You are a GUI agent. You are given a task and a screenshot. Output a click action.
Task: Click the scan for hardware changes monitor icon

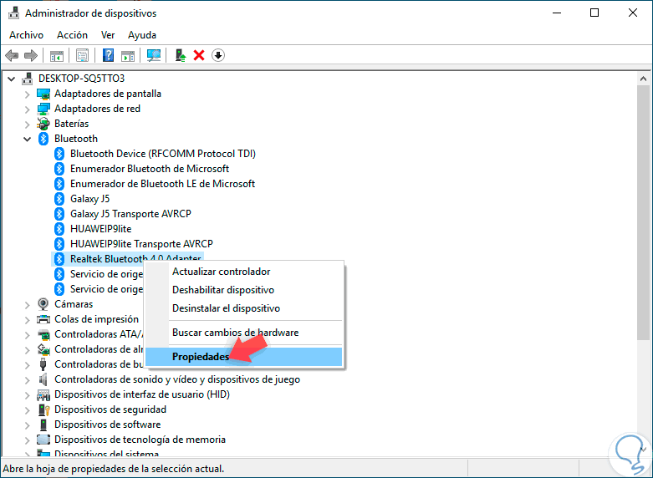[x=154, y=55]
